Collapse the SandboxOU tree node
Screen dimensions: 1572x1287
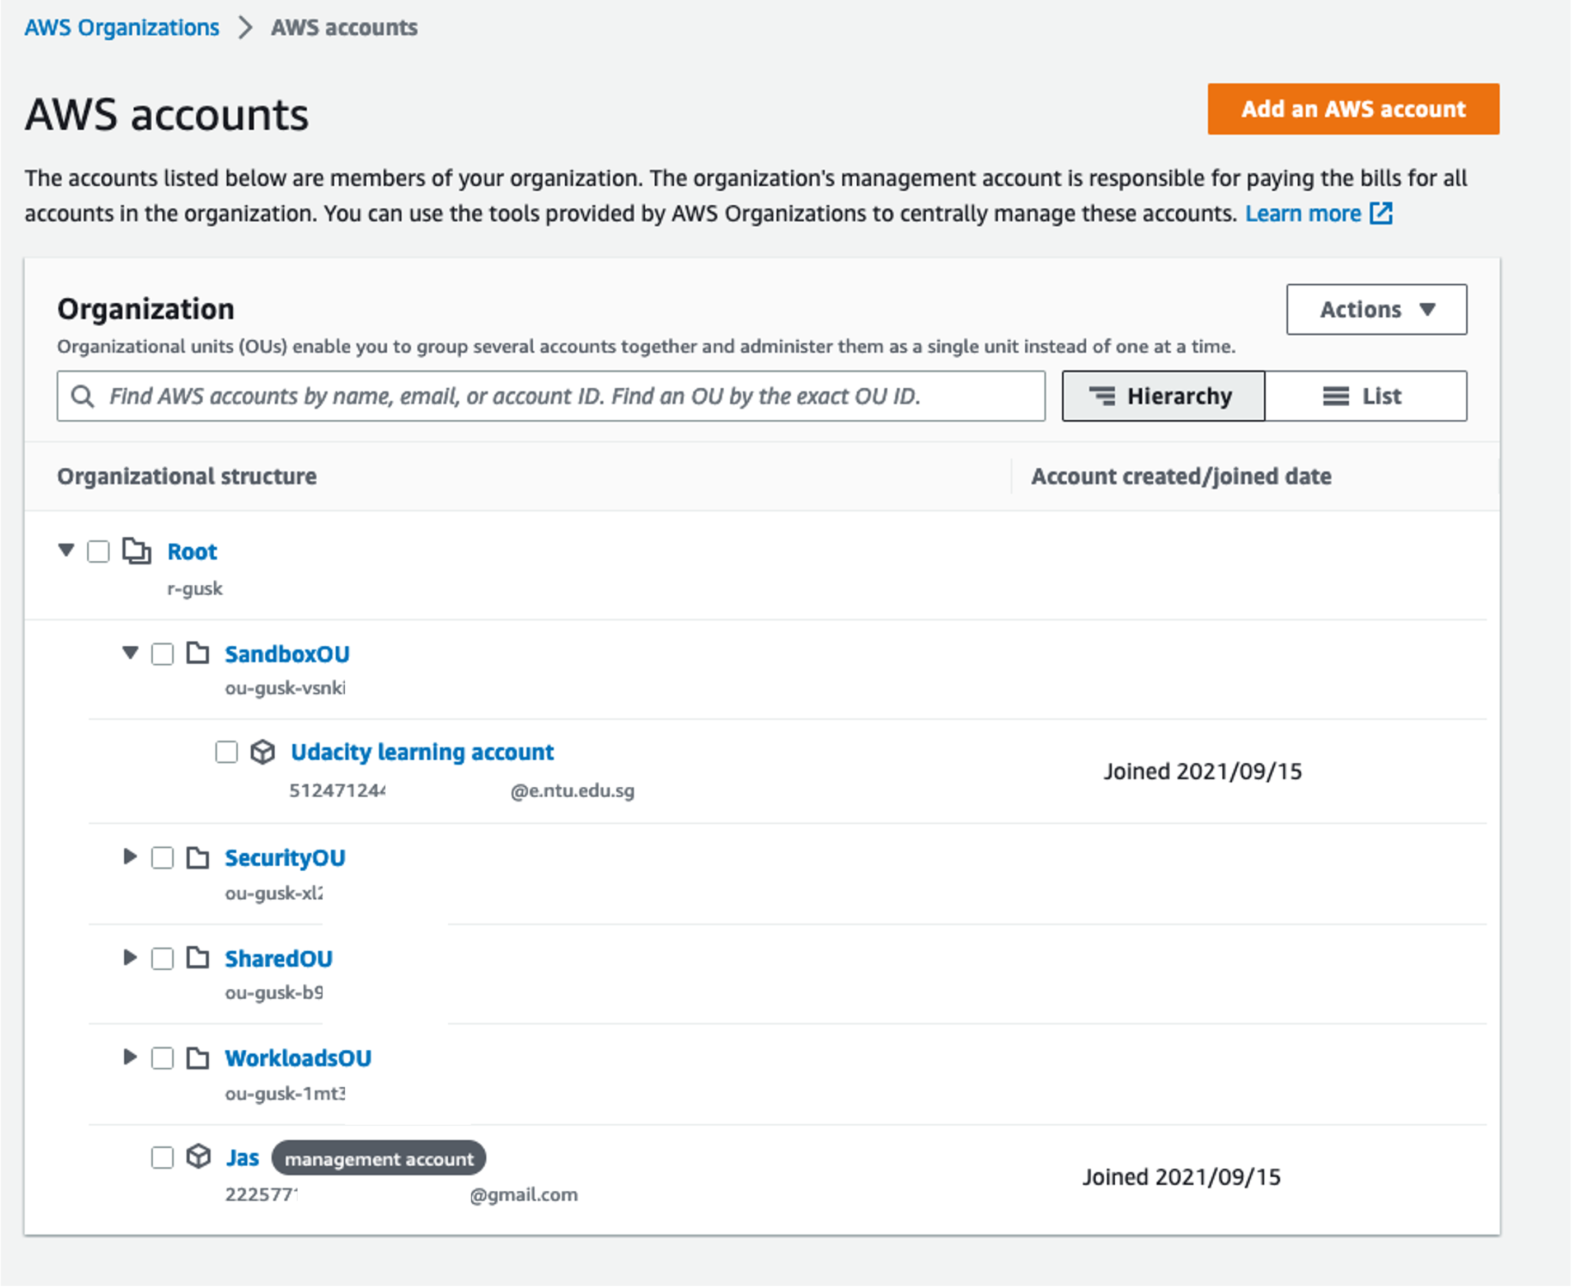pyautogui.click(x=130, y=653)
